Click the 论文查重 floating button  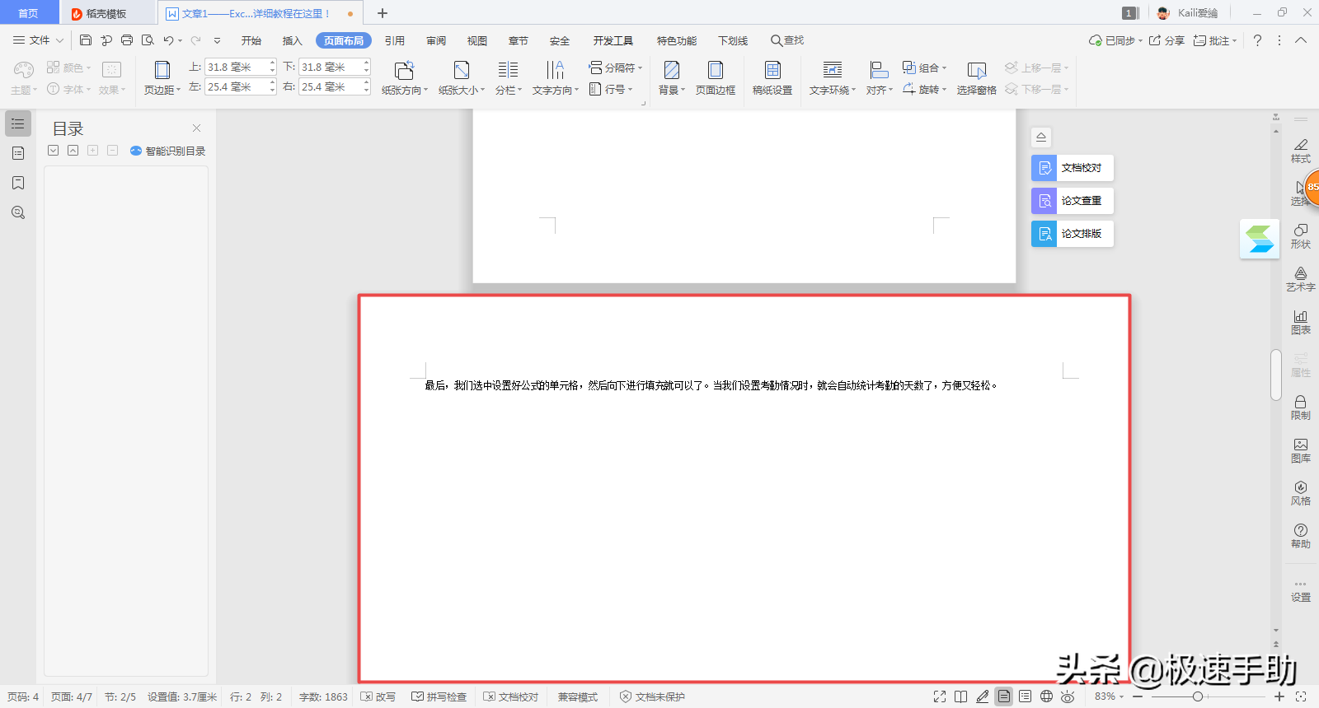(x=1073, y=201)
